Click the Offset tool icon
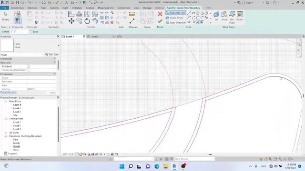The width and height of the screenshot is (305, 171). [79, 14]
